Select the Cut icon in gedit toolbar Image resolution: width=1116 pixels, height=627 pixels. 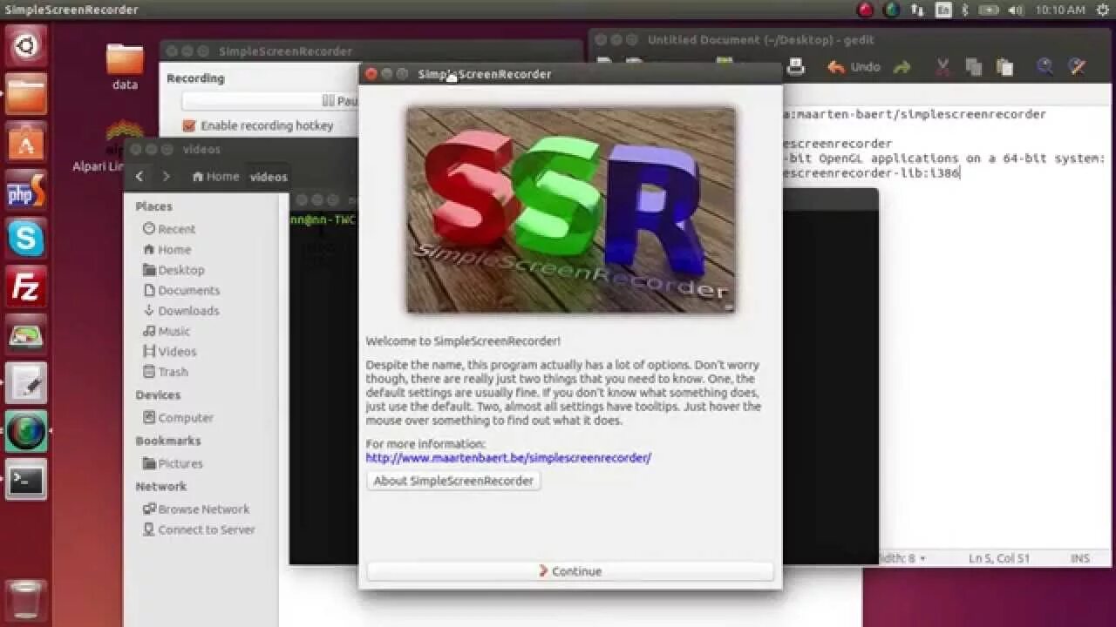[x=942, y=67]
